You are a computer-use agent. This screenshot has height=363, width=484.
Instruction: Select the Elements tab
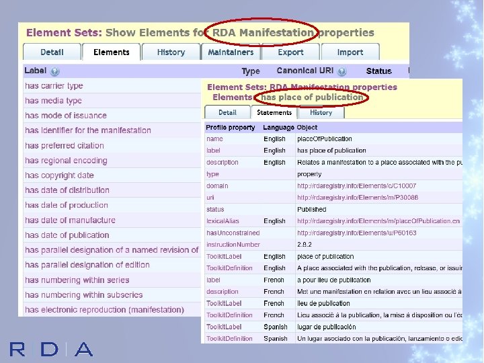click(x=112, y=52)
